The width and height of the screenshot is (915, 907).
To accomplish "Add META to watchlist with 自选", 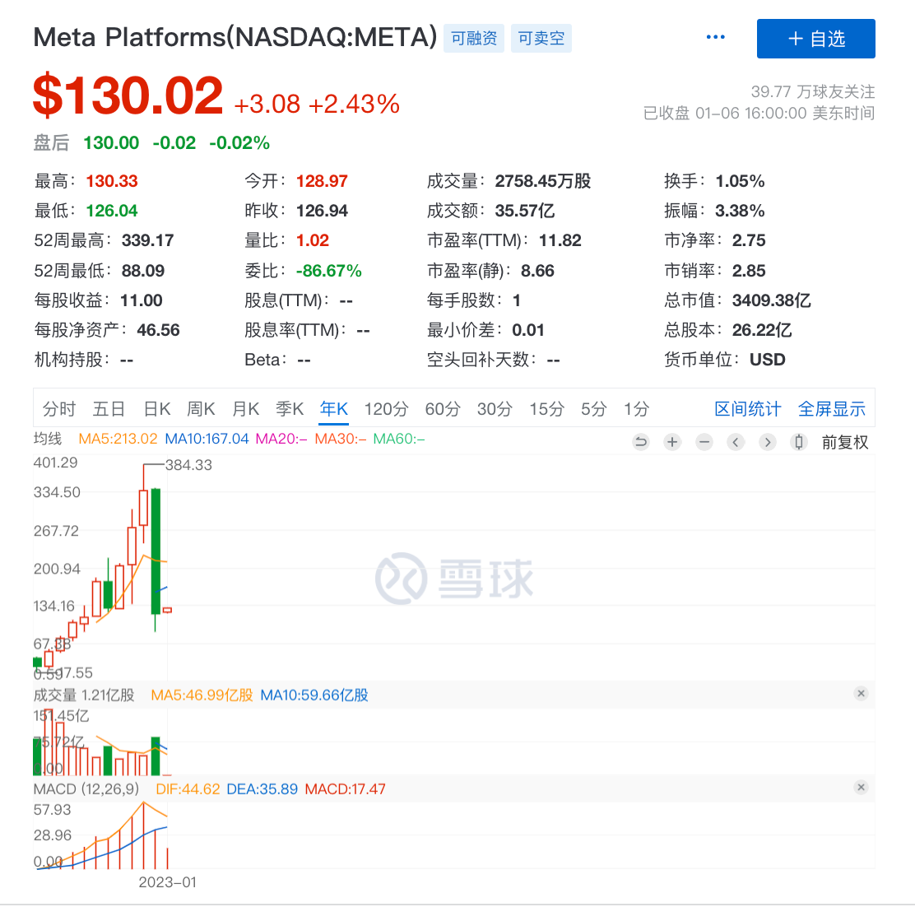I will point(815,39).
